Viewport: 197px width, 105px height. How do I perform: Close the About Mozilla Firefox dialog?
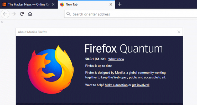tap(179, 32)
